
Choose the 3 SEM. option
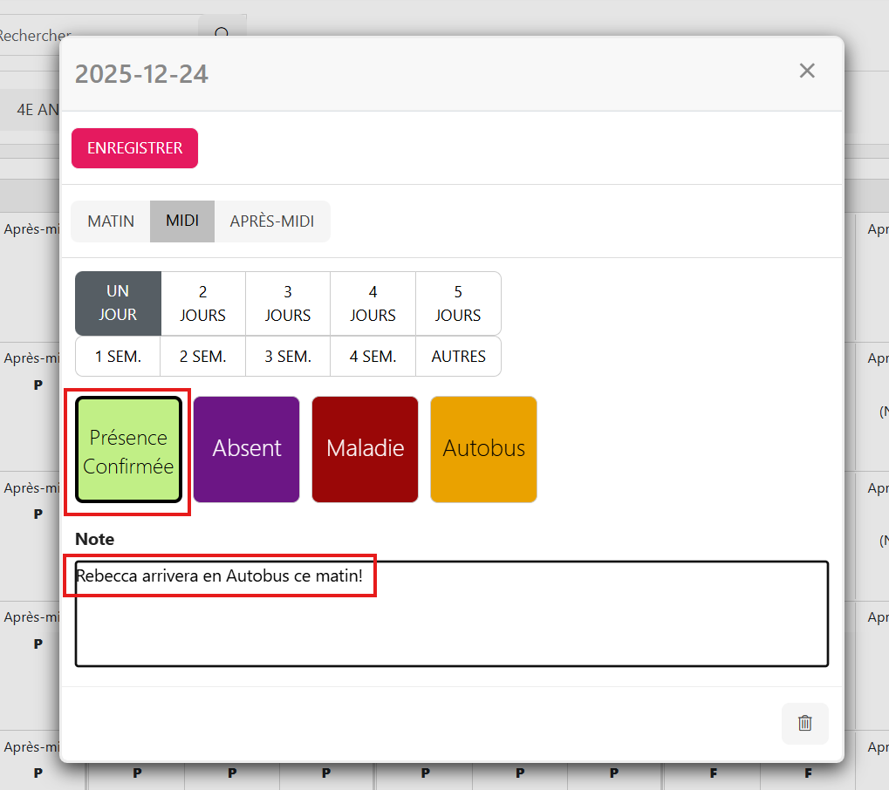click(x=288, y=357)
